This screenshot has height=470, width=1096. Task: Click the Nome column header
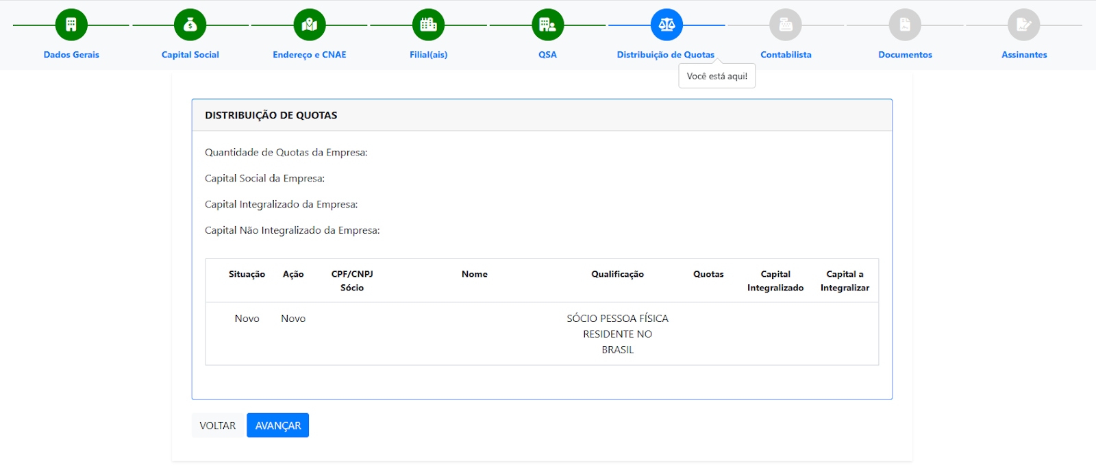tap(475, 274)
